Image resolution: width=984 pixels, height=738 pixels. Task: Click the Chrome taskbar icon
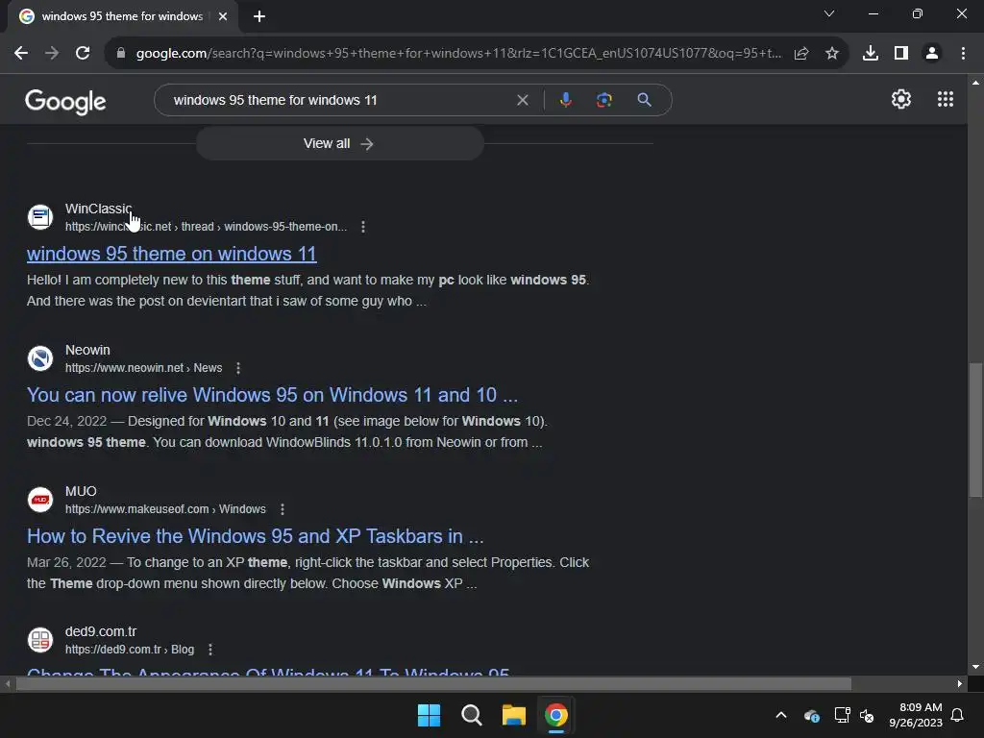(x=556, y=715)
